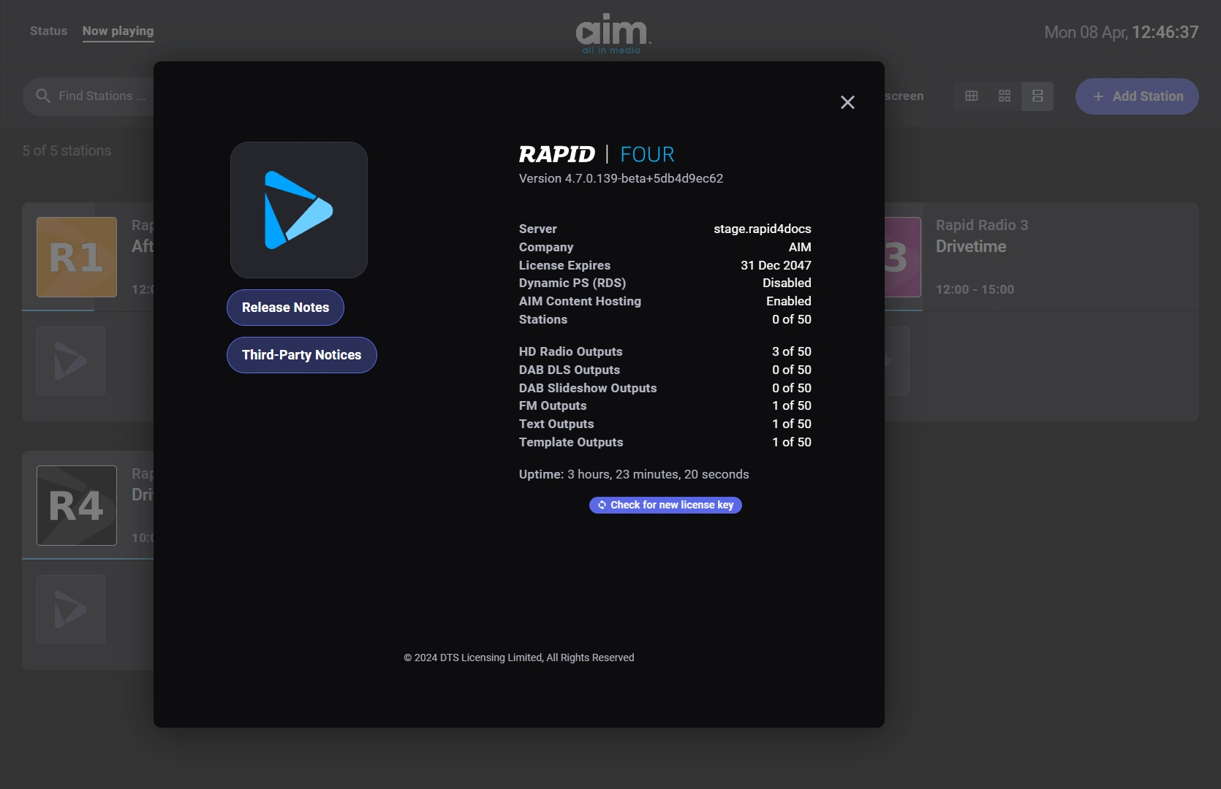Viewport: 1221px width, 789px height.
Task: Select the Now playing tab
Action: click(118, 31)
